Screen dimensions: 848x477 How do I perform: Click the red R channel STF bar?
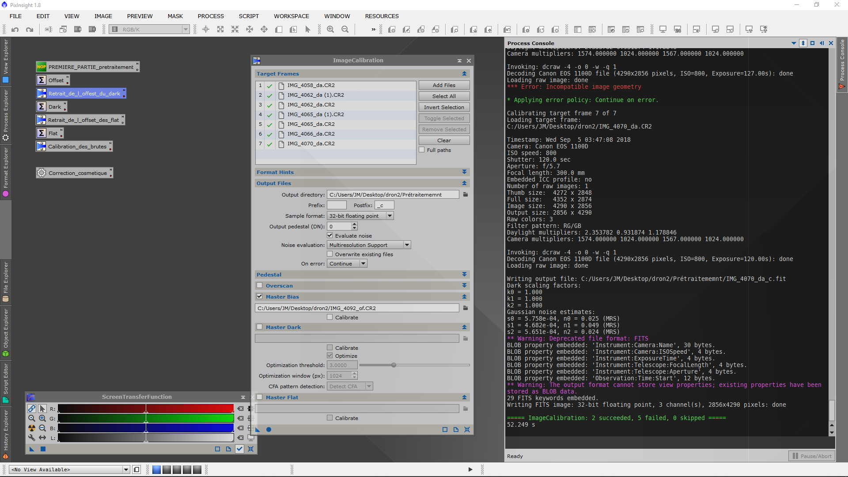point(146,409)
